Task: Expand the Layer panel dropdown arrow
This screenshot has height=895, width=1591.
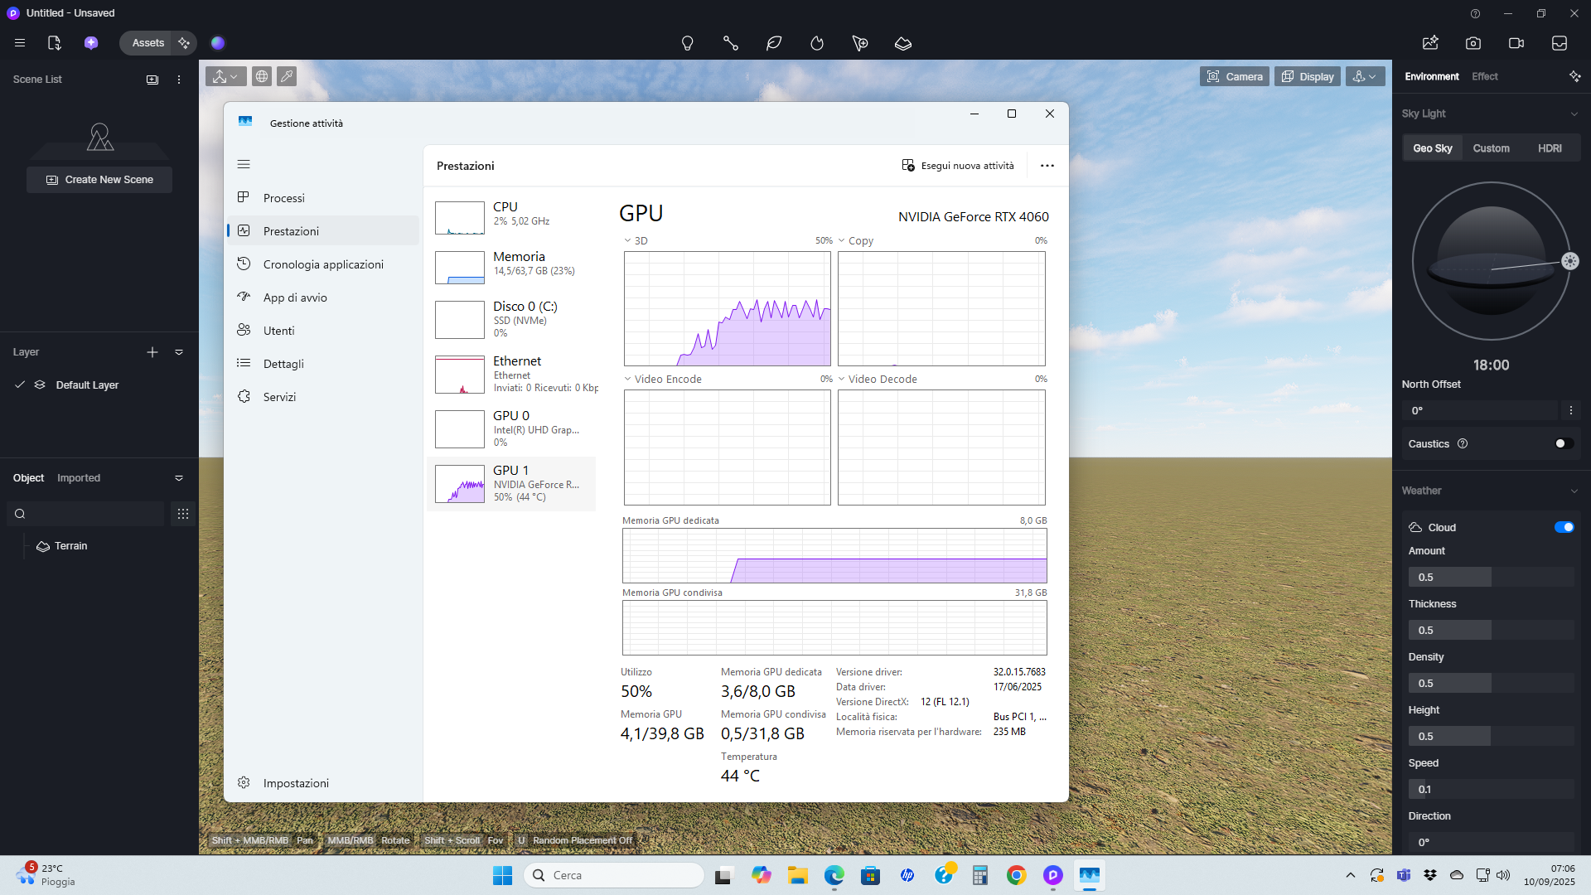Action: pyautogui.click(x=179, y=352)
